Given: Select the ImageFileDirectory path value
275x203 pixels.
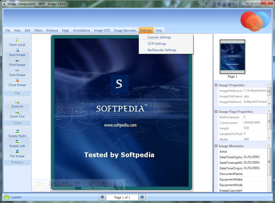Looking at the screenshot, I should 255,91.
